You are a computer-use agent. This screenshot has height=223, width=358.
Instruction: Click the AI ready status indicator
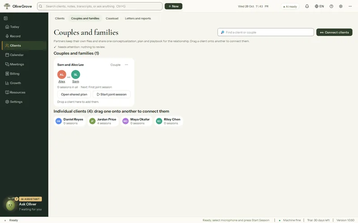click(x=290, y=6)
